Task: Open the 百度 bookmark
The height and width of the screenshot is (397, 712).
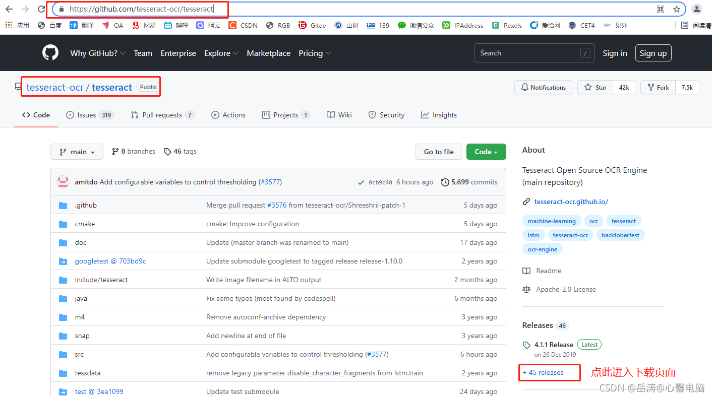Action: point(50,25)
